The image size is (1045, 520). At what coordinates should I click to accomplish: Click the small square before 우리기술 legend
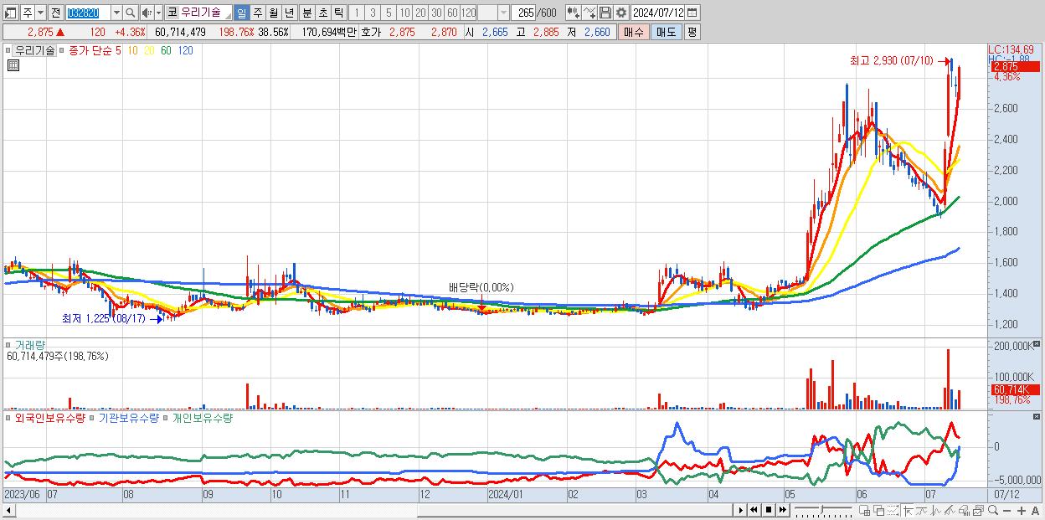coord(10,50)
